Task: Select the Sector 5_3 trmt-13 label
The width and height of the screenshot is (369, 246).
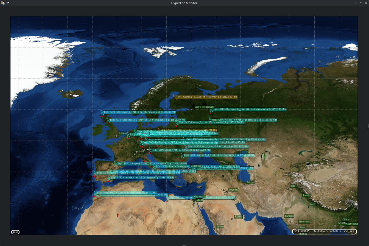Action: click(219, 155)
